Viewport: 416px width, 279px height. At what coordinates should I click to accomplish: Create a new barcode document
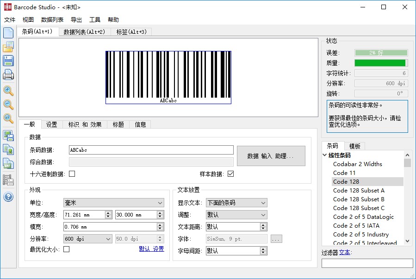8,32
